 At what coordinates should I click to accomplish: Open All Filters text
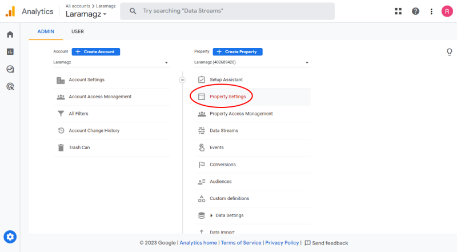tap(78, 114)
